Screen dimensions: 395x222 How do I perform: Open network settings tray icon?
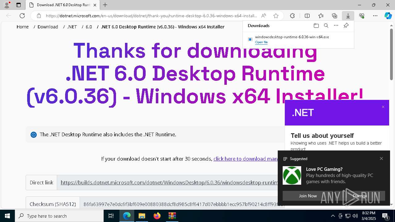348,216
